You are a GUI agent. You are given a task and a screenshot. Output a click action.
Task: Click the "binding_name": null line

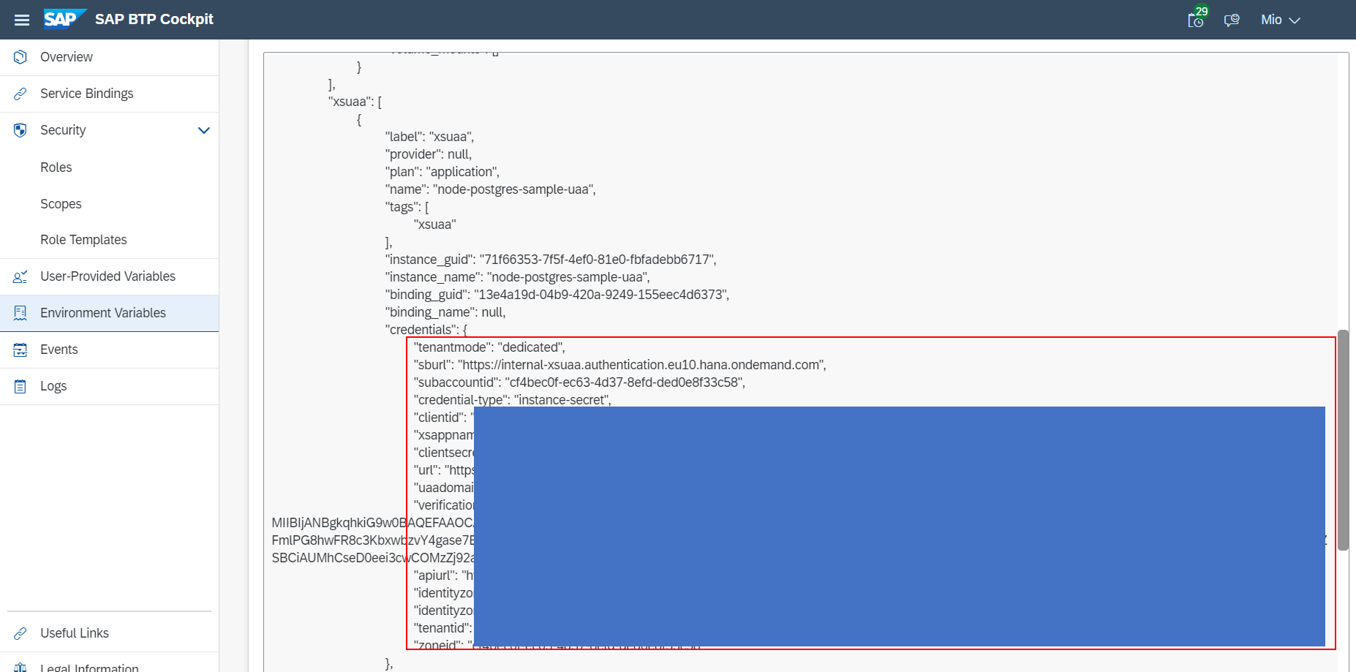point(445,312)
